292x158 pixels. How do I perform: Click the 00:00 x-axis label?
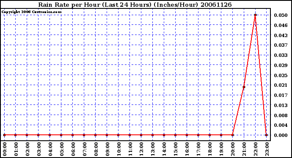5,149
